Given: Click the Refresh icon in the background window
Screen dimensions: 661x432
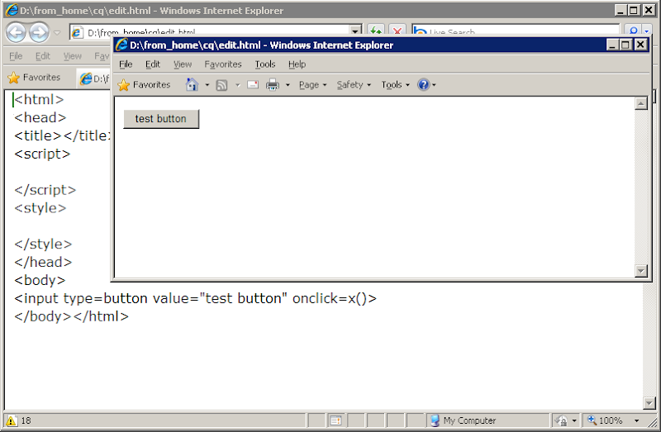Looking at the screenshot, I should pyautogui.click(x=375, y=31).
